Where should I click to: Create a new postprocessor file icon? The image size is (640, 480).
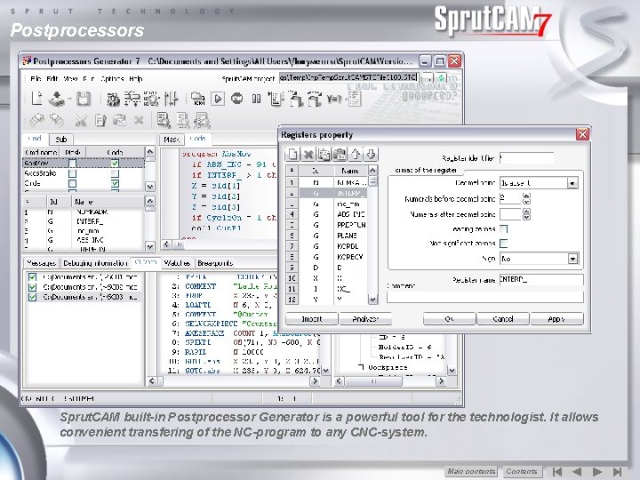point(37,99)
